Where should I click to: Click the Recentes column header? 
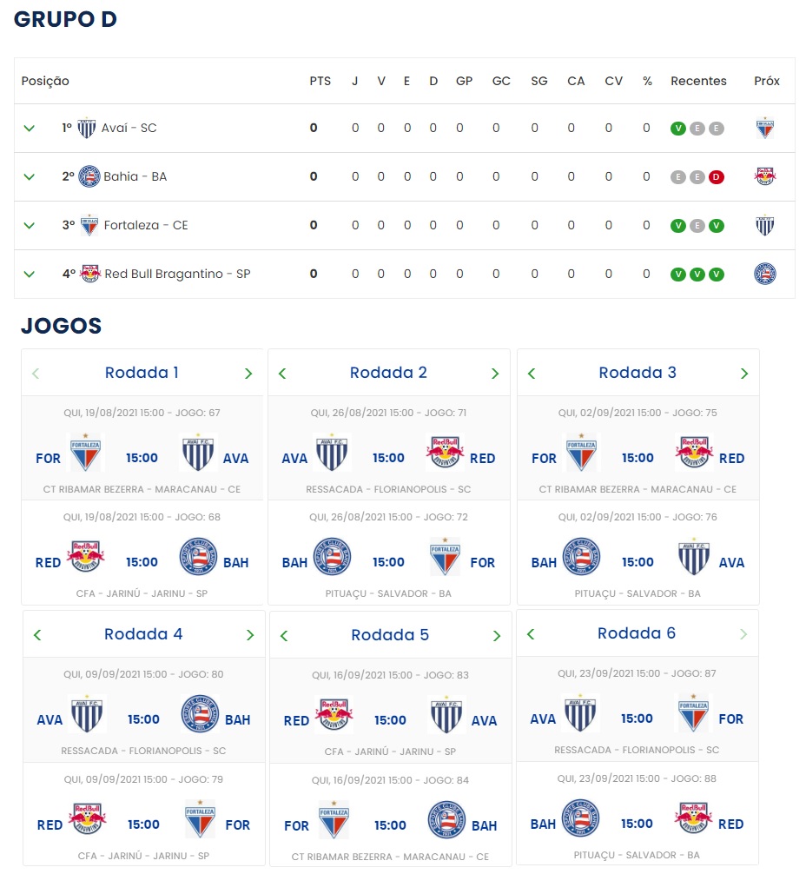pyautogui.click(x=698, y=81)
